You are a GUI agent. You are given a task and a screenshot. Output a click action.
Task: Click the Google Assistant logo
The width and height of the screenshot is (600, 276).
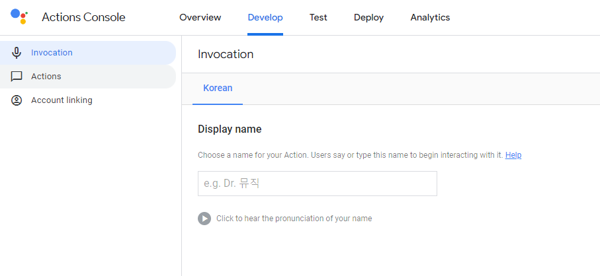click(x=19, y=17)
